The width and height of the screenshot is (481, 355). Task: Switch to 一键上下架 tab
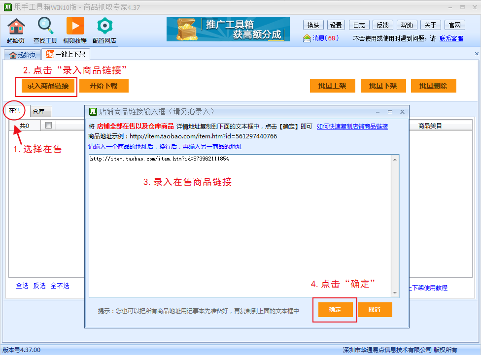tap(66, 54)
